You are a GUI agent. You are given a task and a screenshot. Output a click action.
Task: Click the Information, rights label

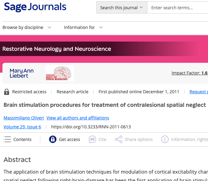190,139
